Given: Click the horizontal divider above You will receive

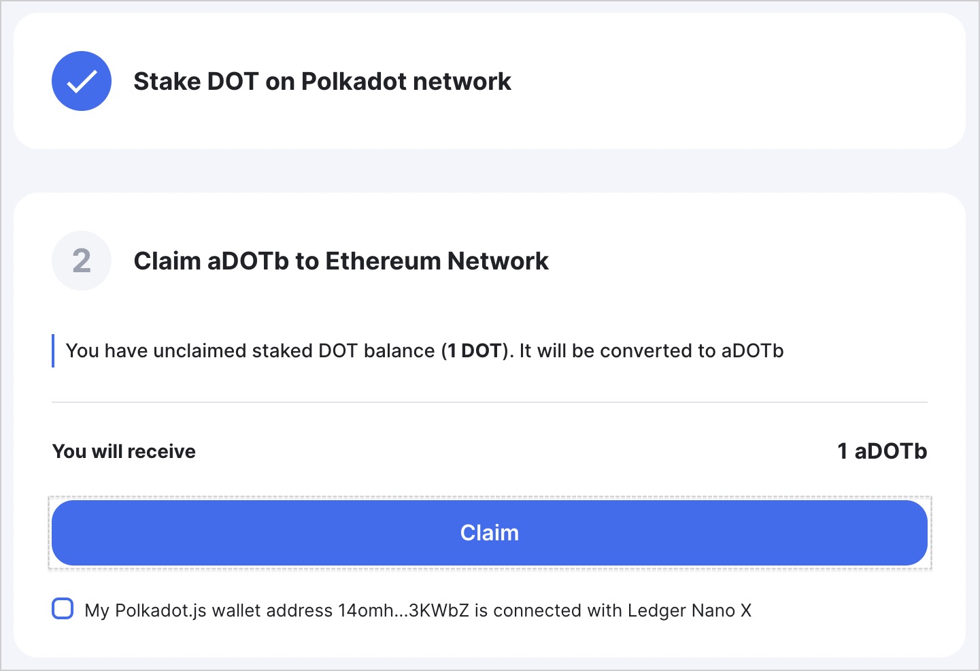Looking at the screenshot, I should click(490, 402).
